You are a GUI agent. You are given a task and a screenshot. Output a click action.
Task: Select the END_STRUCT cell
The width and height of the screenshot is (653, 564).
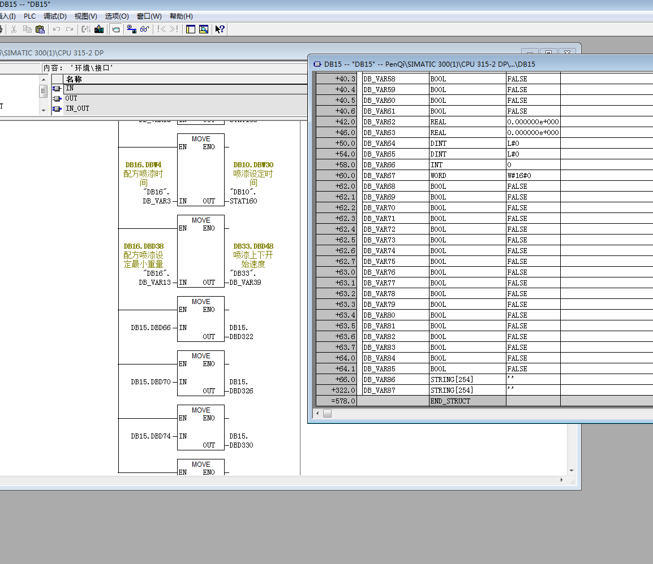[467, 401]
